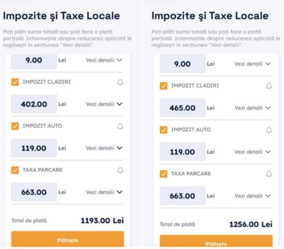
Task: Click the 465.00 amount input field
Action: [183, 108]
